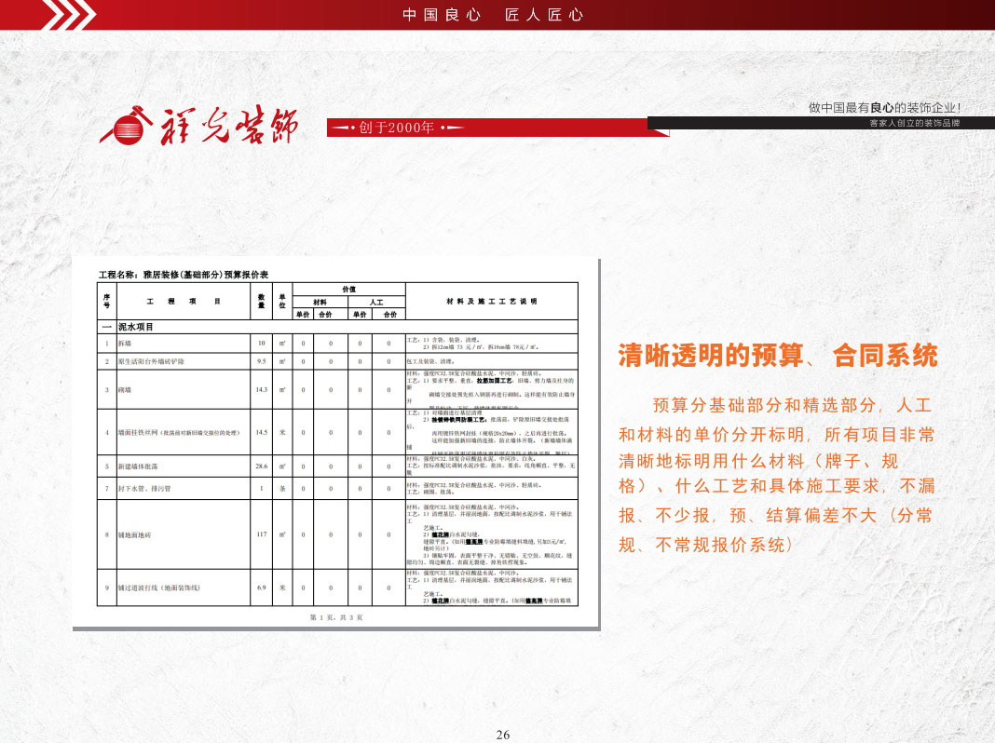Click the red 创于2000年 banner
Image resolution: width=995 pixels, height=743 pixels.
click(497, 128)
